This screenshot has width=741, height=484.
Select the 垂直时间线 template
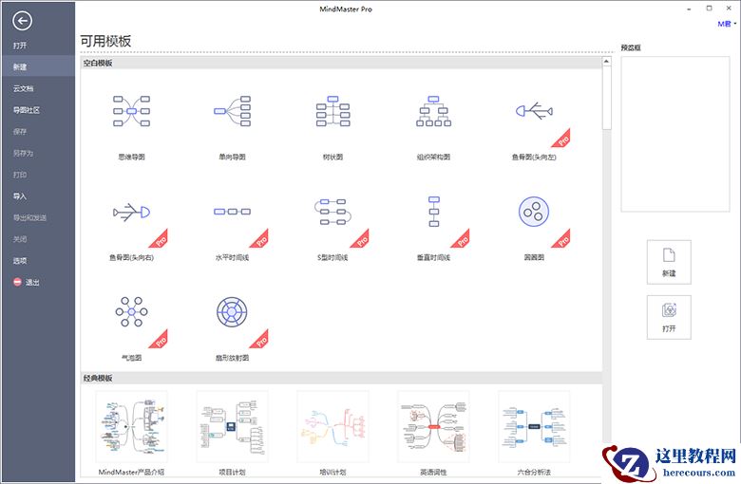[434, 212]
